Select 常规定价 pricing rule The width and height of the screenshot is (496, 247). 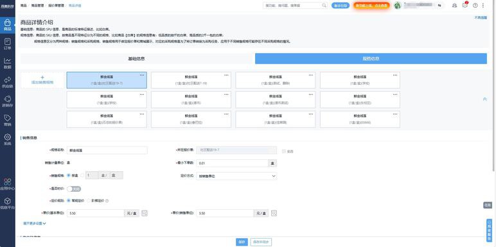pyautogui.click(x=69, y=201)
